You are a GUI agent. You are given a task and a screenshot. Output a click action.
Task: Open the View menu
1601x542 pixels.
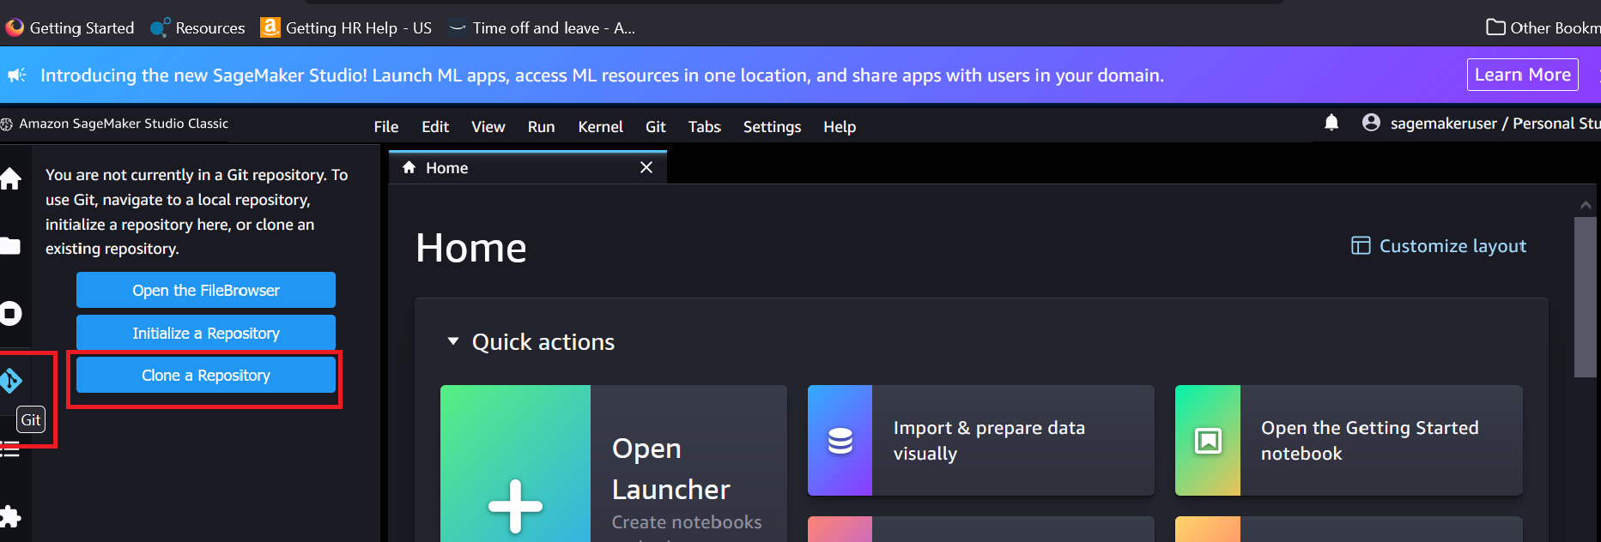(488, 127)
